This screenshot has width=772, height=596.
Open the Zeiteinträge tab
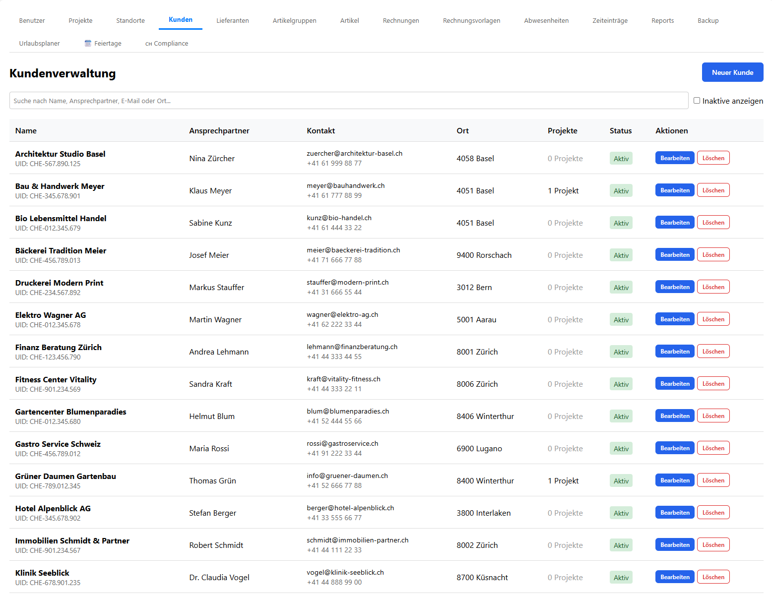[x=610, y=21]
